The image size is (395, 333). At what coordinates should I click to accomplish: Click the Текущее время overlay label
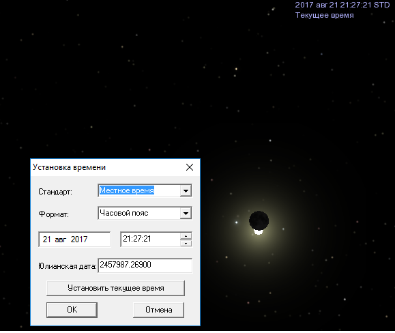325,16
